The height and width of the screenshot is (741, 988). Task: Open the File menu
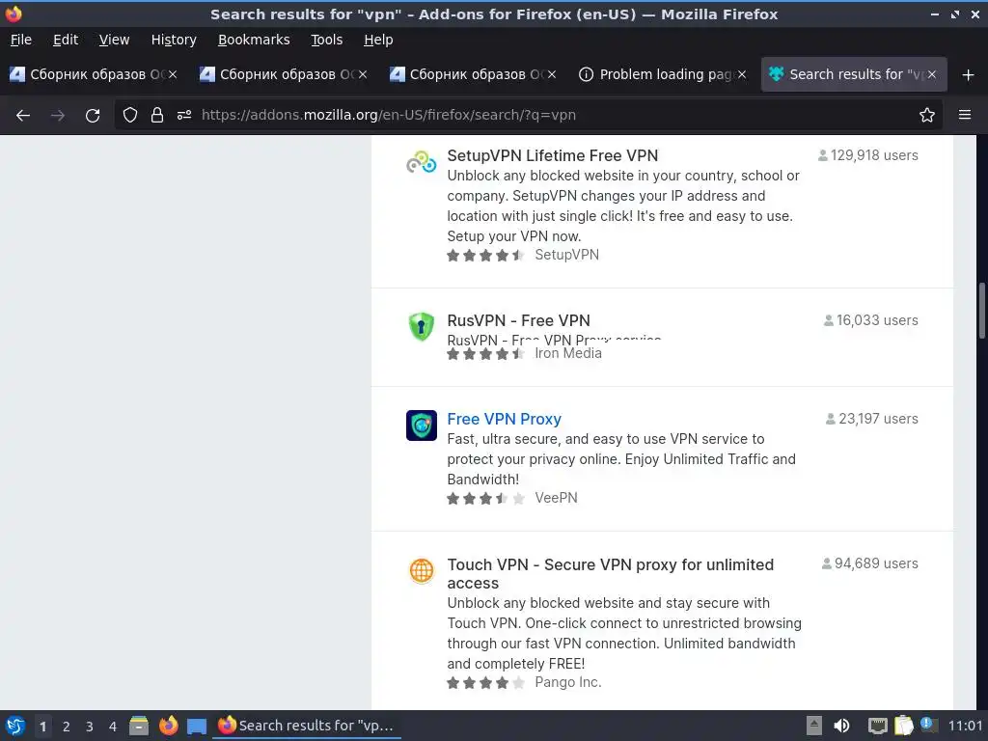(21, 40)
